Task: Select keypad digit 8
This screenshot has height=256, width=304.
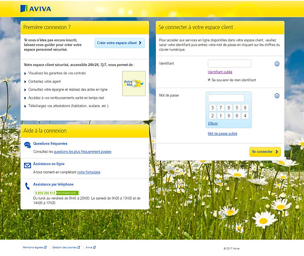Action: click(245, 108)
